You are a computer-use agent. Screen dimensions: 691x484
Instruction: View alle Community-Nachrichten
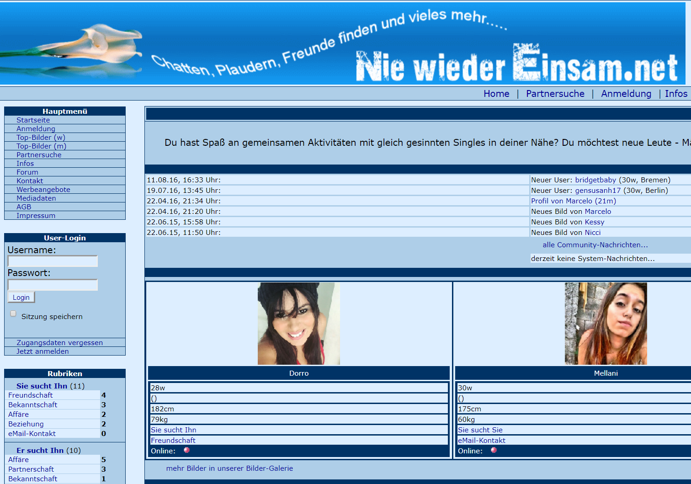click(x=595, y=245)
